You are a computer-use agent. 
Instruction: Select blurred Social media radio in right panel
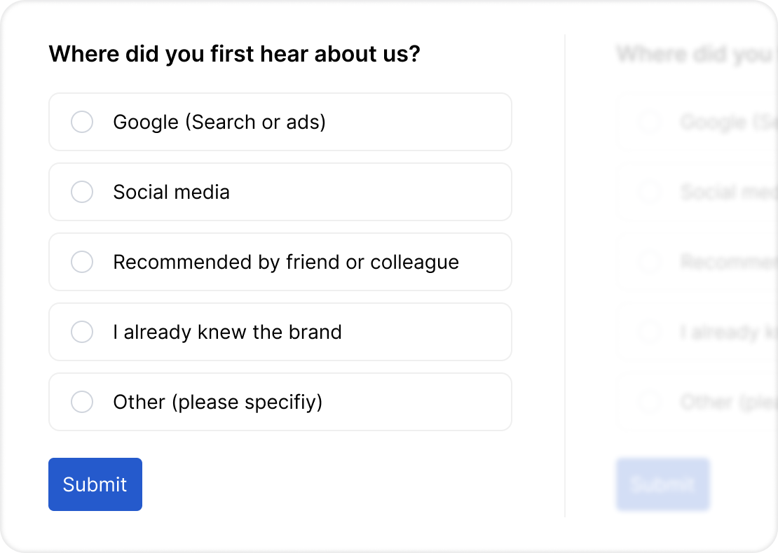pos(650,192)
